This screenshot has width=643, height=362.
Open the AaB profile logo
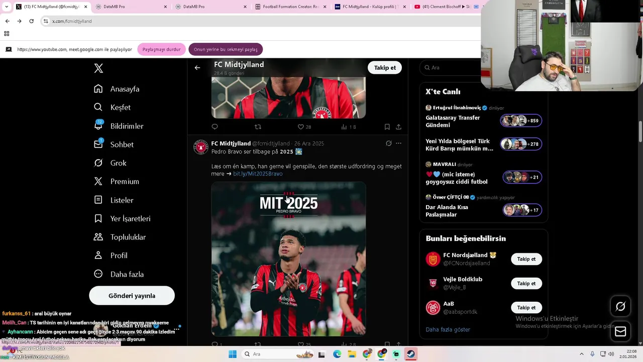click(433, 307)
